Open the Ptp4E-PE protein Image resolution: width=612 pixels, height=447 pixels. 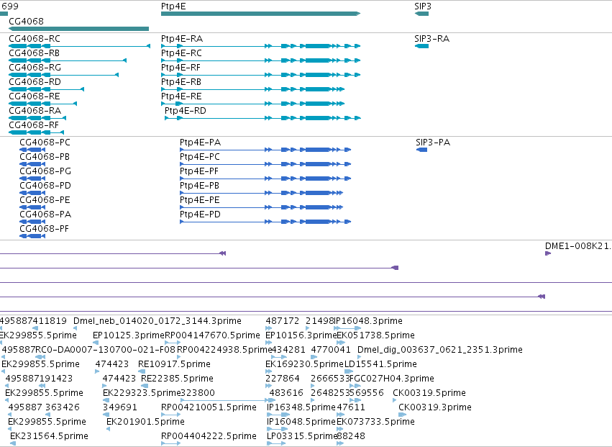pos(199,200)
